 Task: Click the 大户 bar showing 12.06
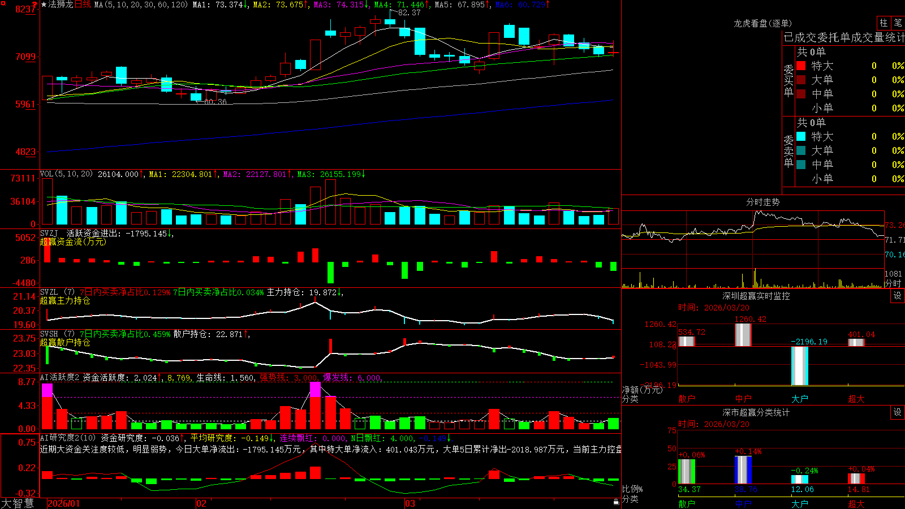tap(800, 480)
